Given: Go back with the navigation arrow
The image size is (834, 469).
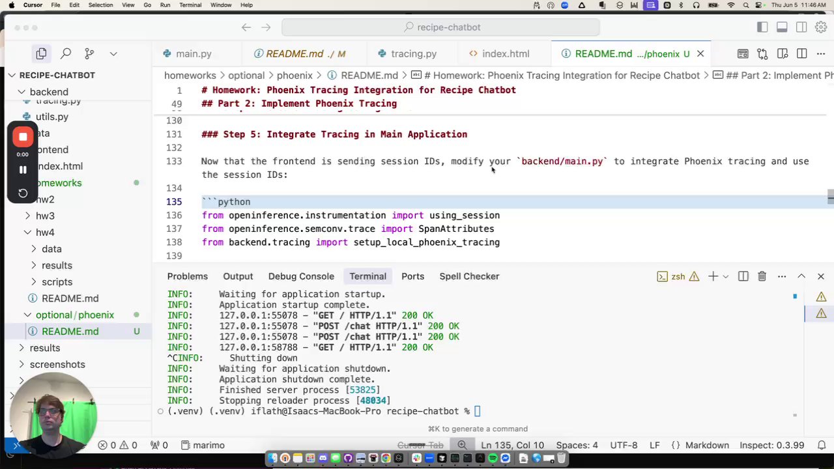Looking at the screenshot, I should [x=246, y=27].
